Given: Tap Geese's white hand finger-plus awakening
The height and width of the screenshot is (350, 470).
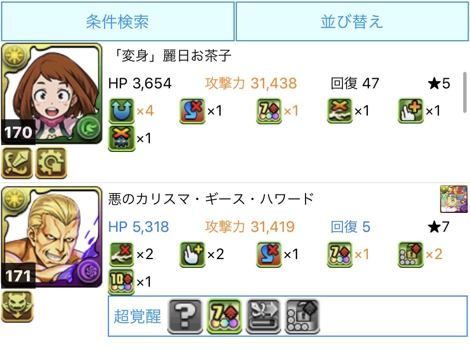Looking at the screenshot, I should (x=192, y=254).
